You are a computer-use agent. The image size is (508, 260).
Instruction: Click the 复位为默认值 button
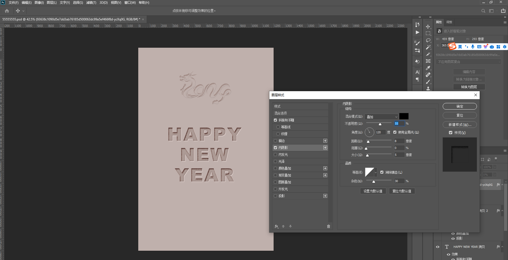[x=402, y=191]
